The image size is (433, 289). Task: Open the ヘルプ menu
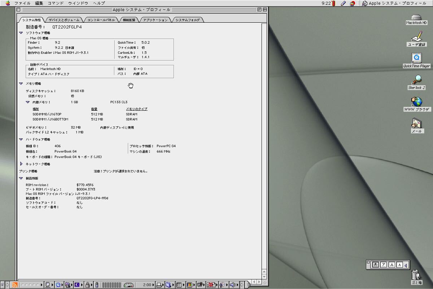point(99,3)
